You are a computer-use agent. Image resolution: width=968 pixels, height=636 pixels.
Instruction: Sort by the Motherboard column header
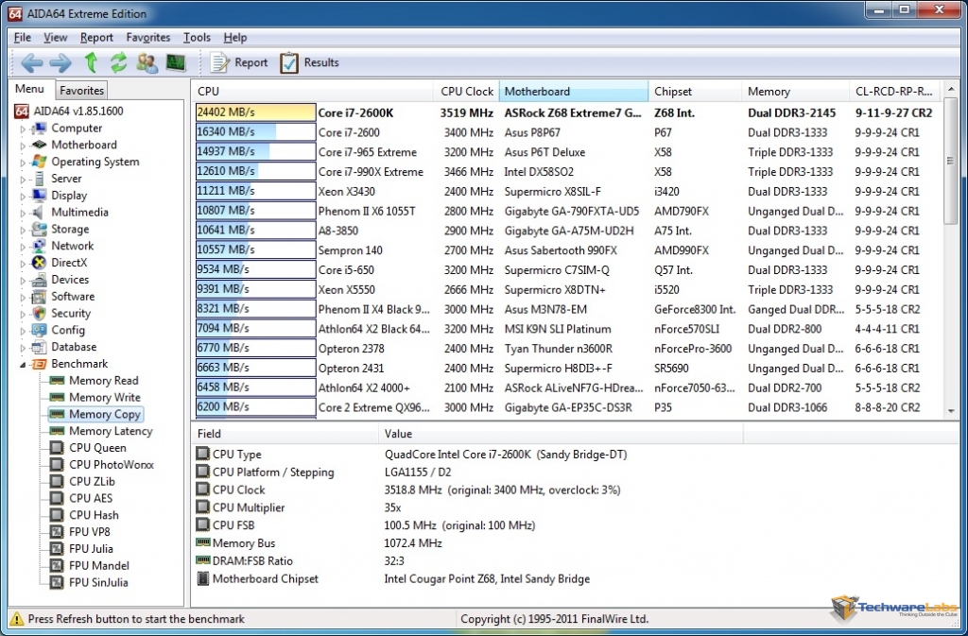(x=574, y=92)
